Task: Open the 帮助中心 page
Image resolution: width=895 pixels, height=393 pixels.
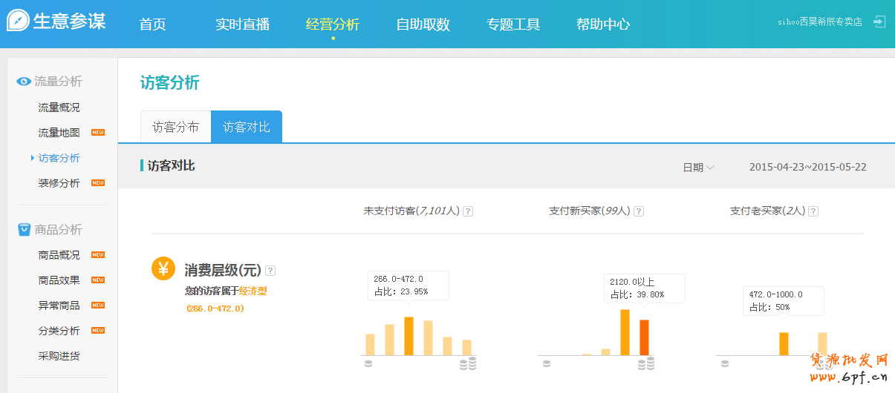Action: tap(603, 24)
